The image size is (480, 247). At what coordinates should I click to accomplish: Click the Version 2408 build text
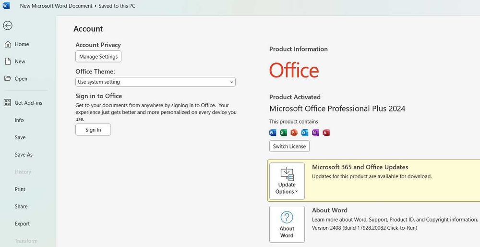364,228
